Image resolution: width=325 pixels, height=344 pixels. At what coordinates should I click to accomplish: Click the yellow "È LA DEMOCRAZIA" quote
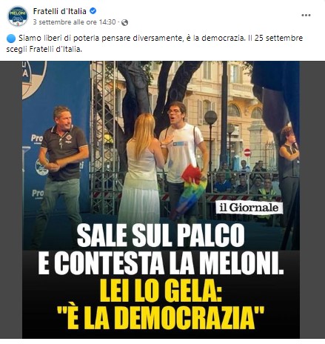[x=161, y=317]
